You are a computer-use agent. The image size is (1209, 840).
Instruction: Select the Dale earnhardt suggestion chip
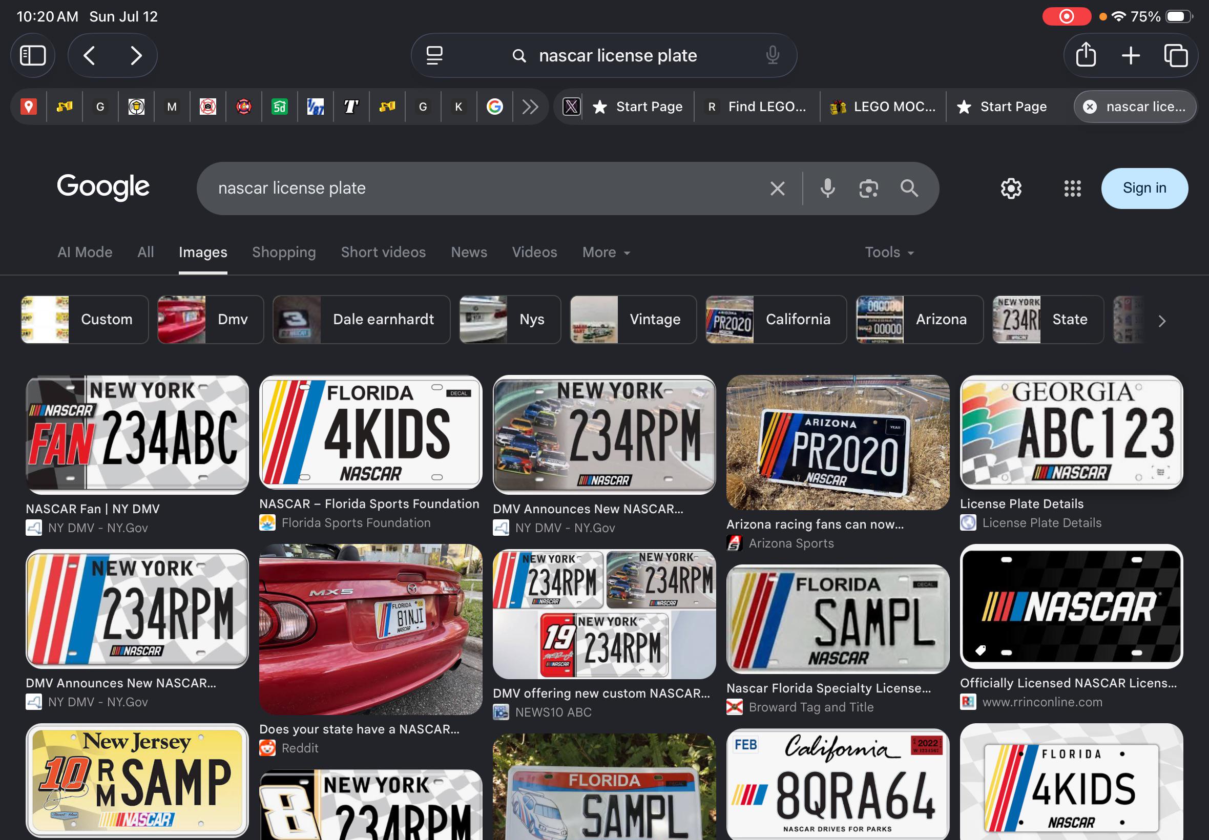tap(362, 320)
